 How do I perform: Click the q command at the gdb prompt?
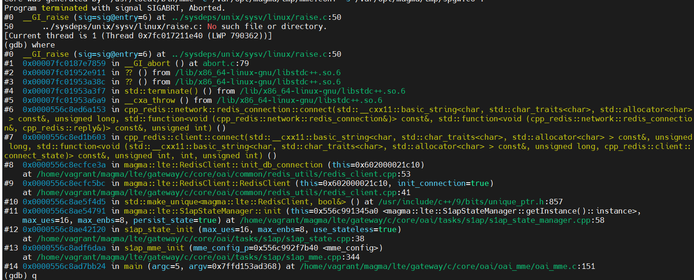pyautogui.click(x=34, y=275)
